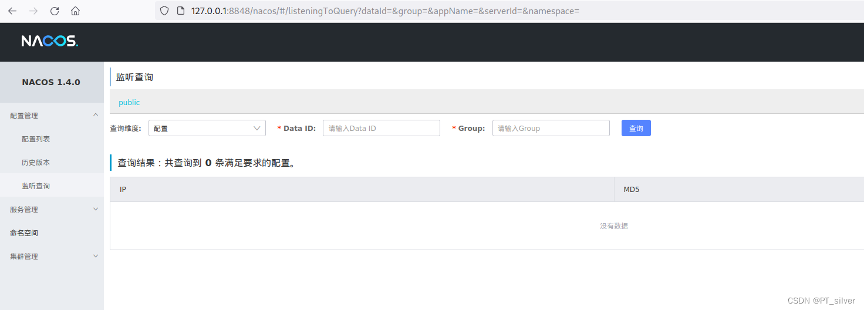The image size is (864, 310).
Task: Expand the 服务管理 menu section
Action: tap(52, 209)
